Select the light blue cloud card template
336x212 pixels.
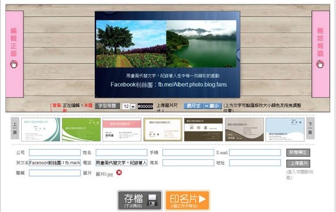(x=285, y=129)
